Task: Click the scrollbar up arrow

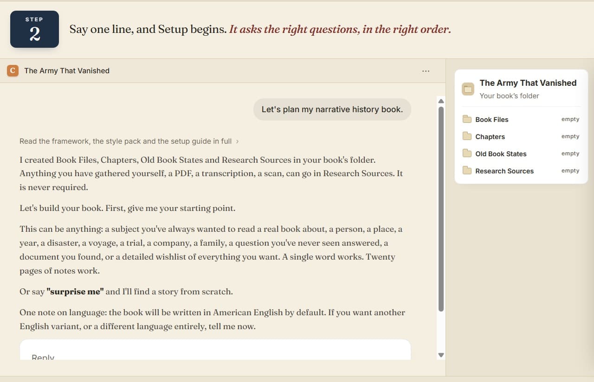Action: click(441, 101)
